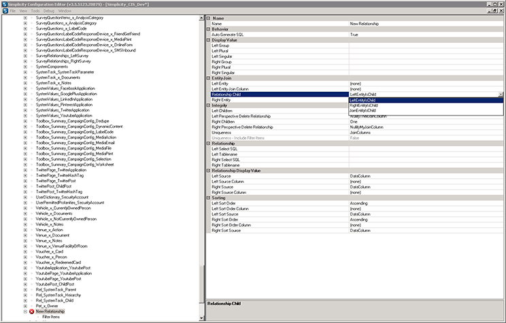Open the File menu
Screen dimensions: 506x323
point(13,11)
